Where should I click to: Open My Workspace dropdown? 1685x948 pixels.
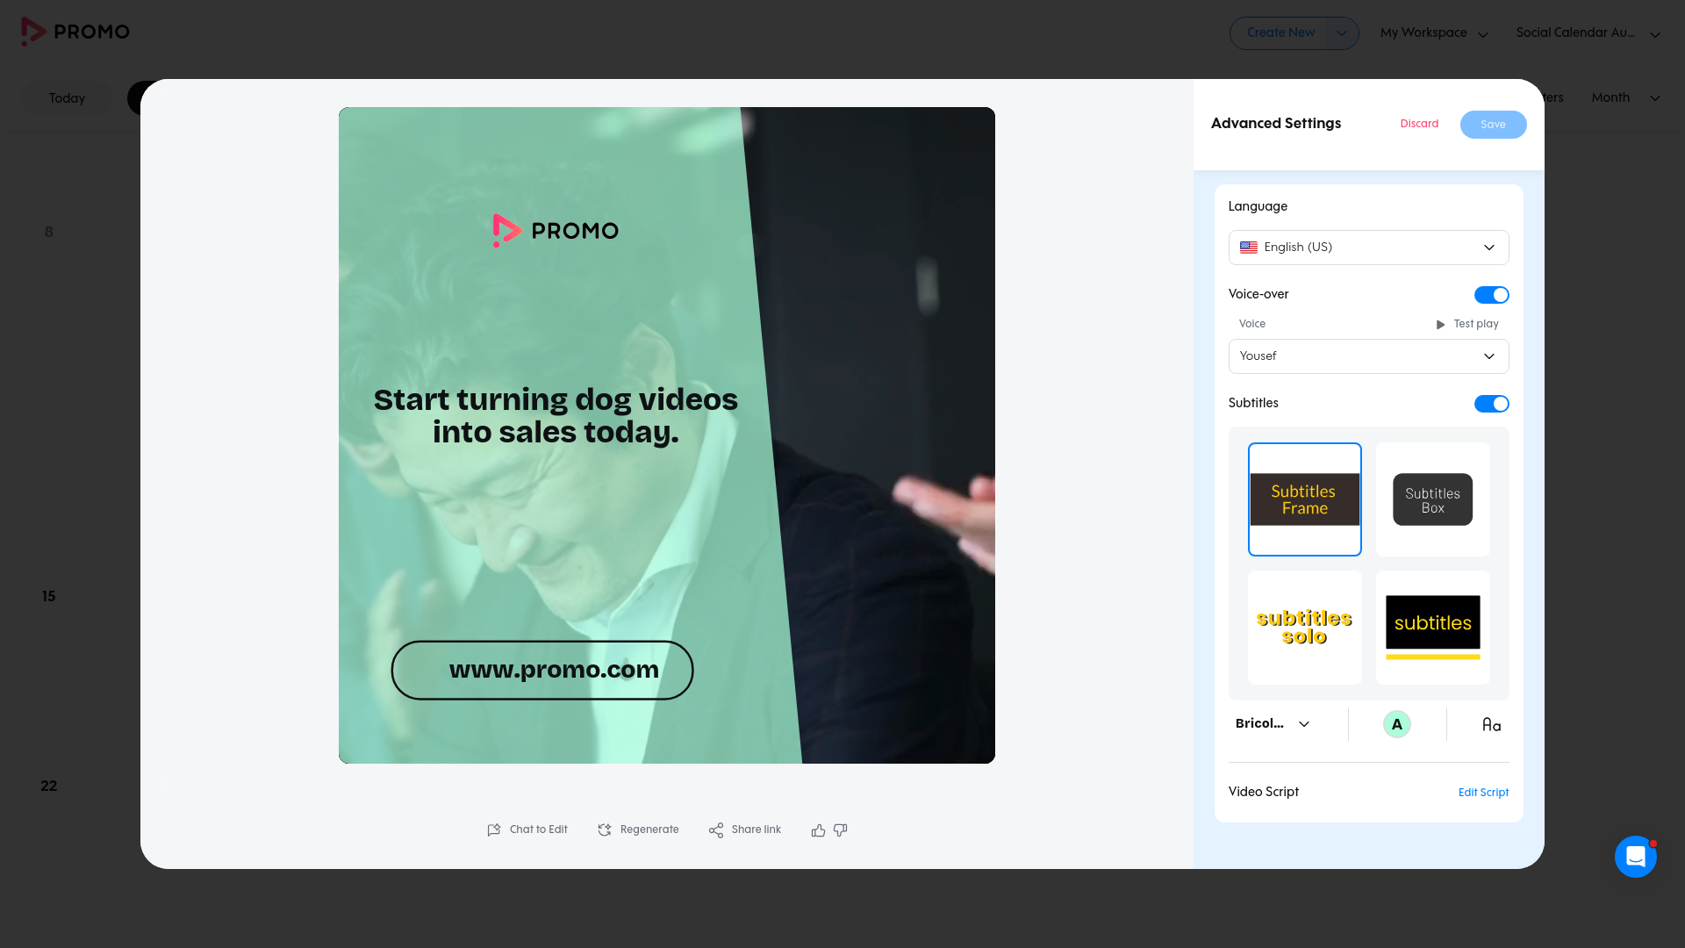pos(1434,33)
